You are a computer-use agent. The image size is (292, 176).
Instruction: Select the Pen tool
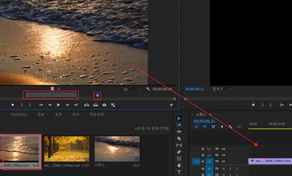(x=179, y=152)
